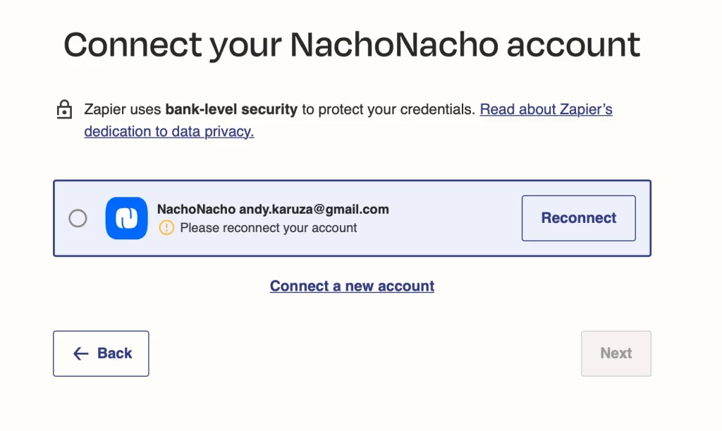Click the word NachoNacho in the account name
The width and height of the screenshot is (722, 431).
[196, 209]
